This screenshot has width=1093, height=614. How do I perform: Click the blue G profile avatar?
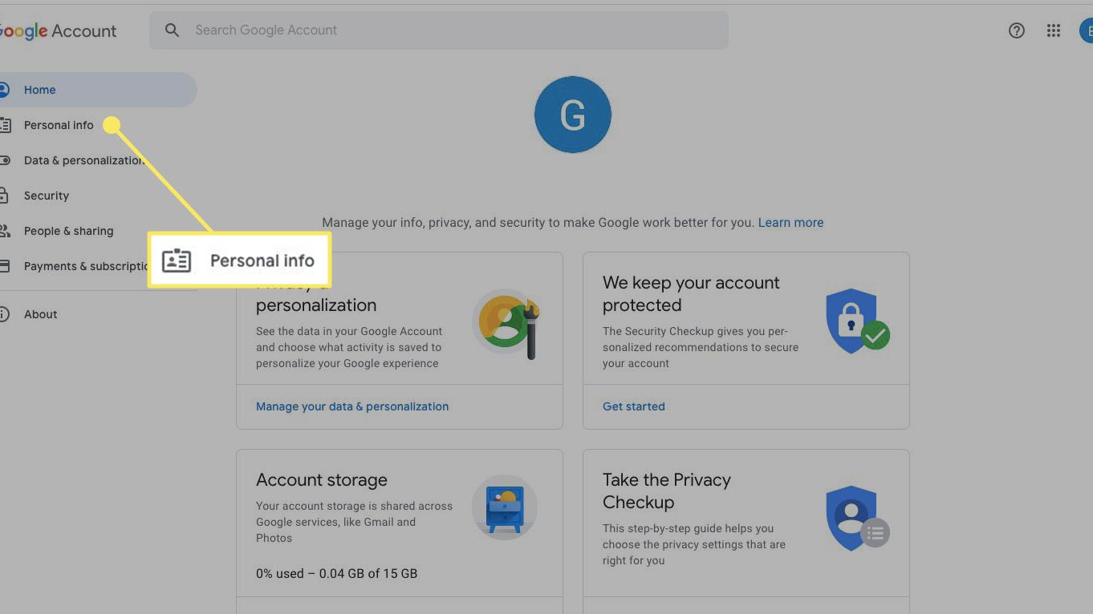tap(573, 115)
